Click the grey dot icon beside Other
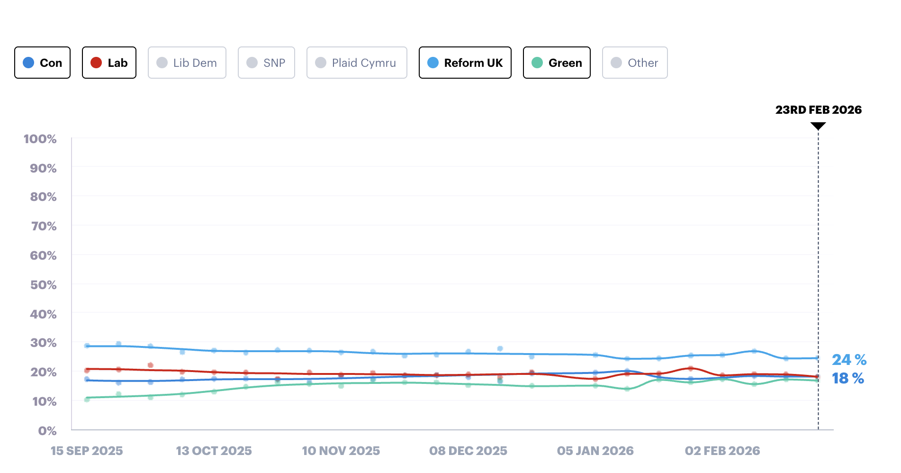Viewport: 901px width, 473px height. (616, 63)
